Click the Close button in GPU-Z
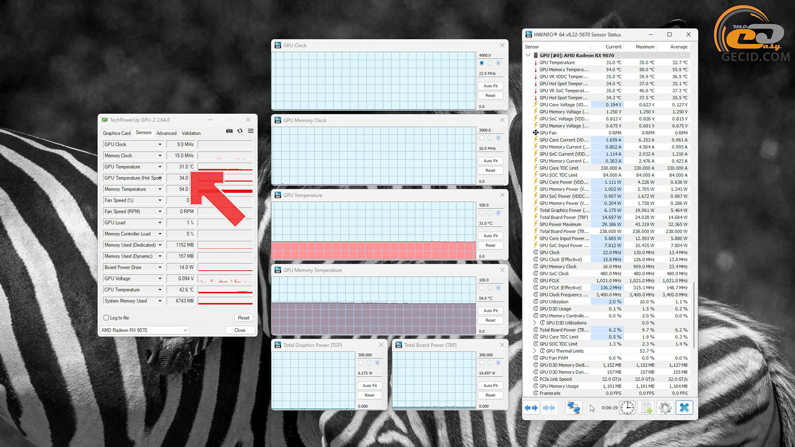Viewport: 795px width, 447px height. [x=240, y=330]
